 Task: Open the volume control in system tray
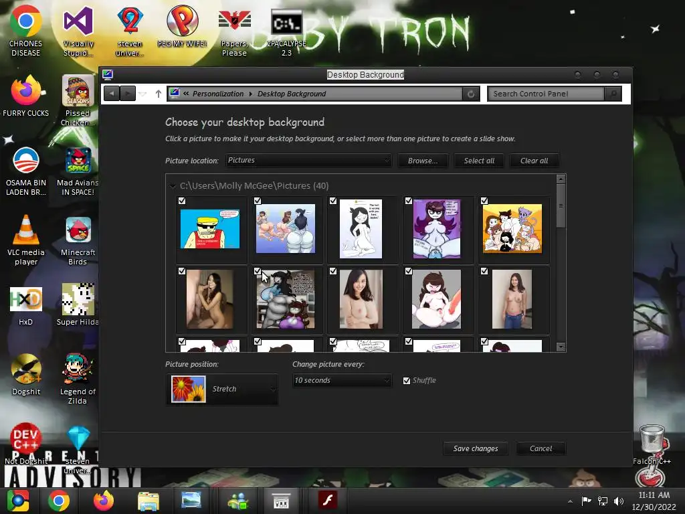619,501
